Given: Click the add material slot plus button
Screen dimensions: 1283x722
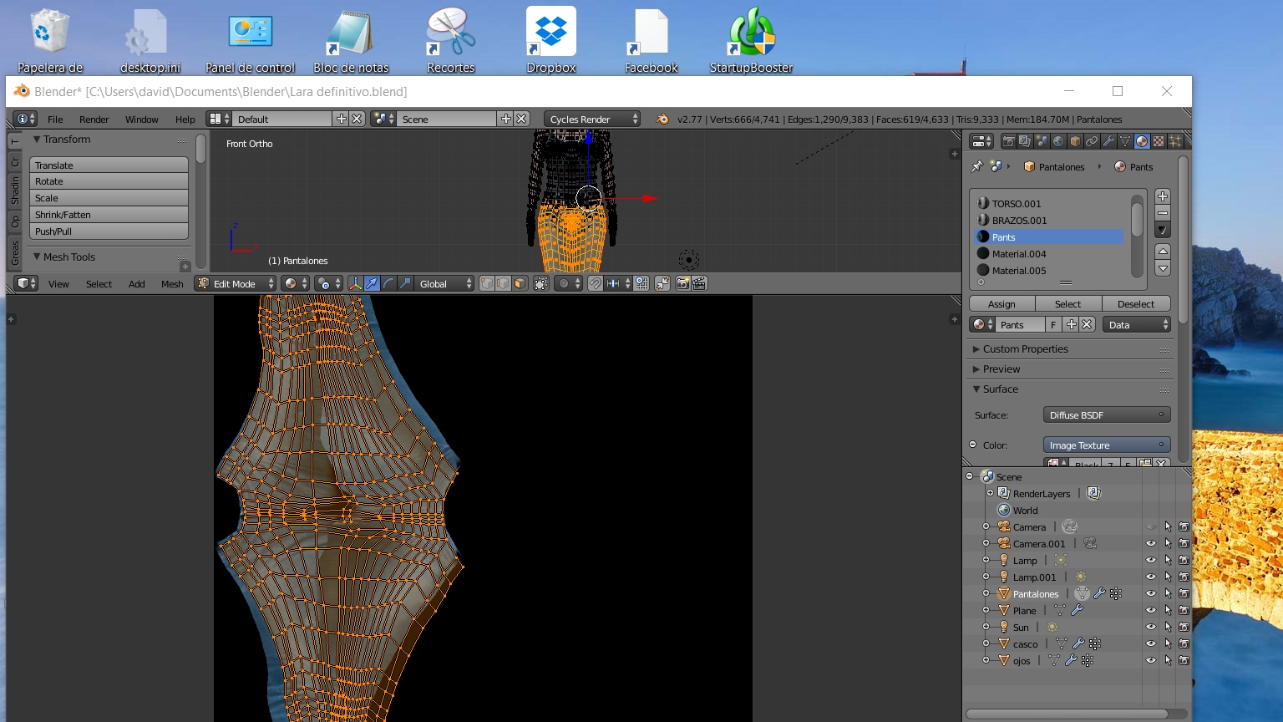Looking at the screenshot, I should pos(1163,196).
